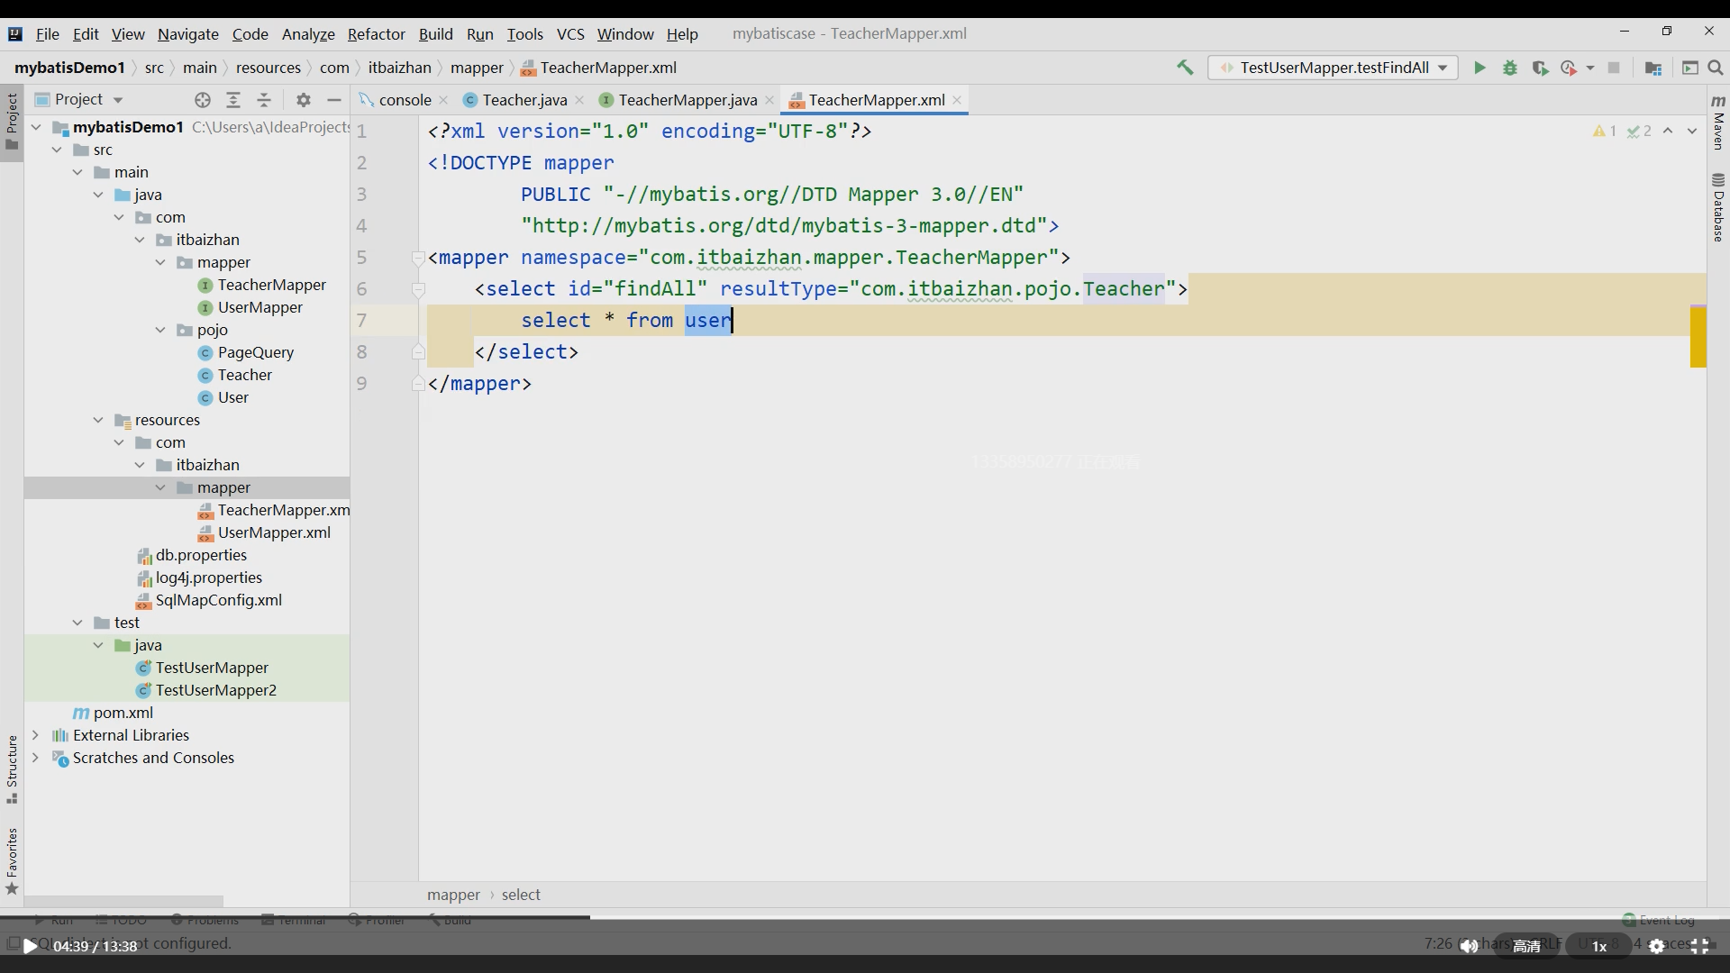
Task: Open Project panel settings gear
Action: (x=304, y=100)
